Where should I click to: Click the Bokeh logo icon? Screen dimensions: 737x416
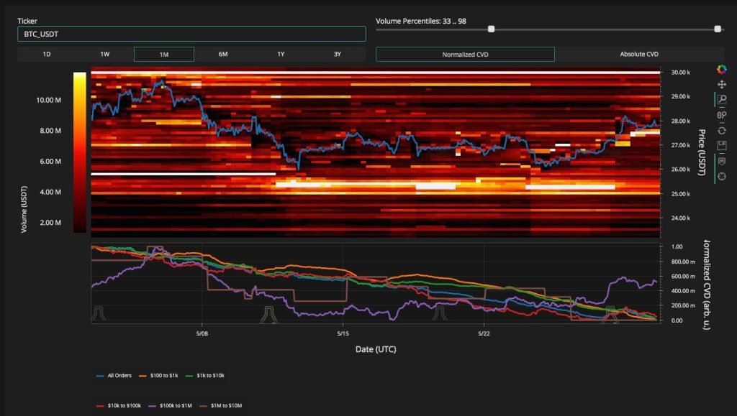(721, 70)
